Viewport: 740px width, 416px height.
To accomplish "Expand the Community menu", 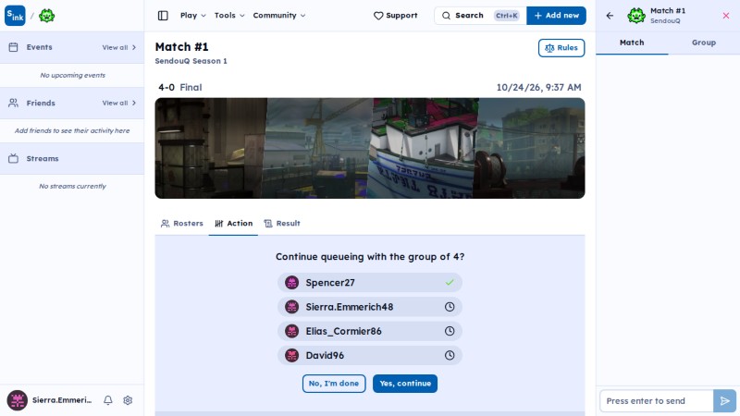I will coord(279,16).
